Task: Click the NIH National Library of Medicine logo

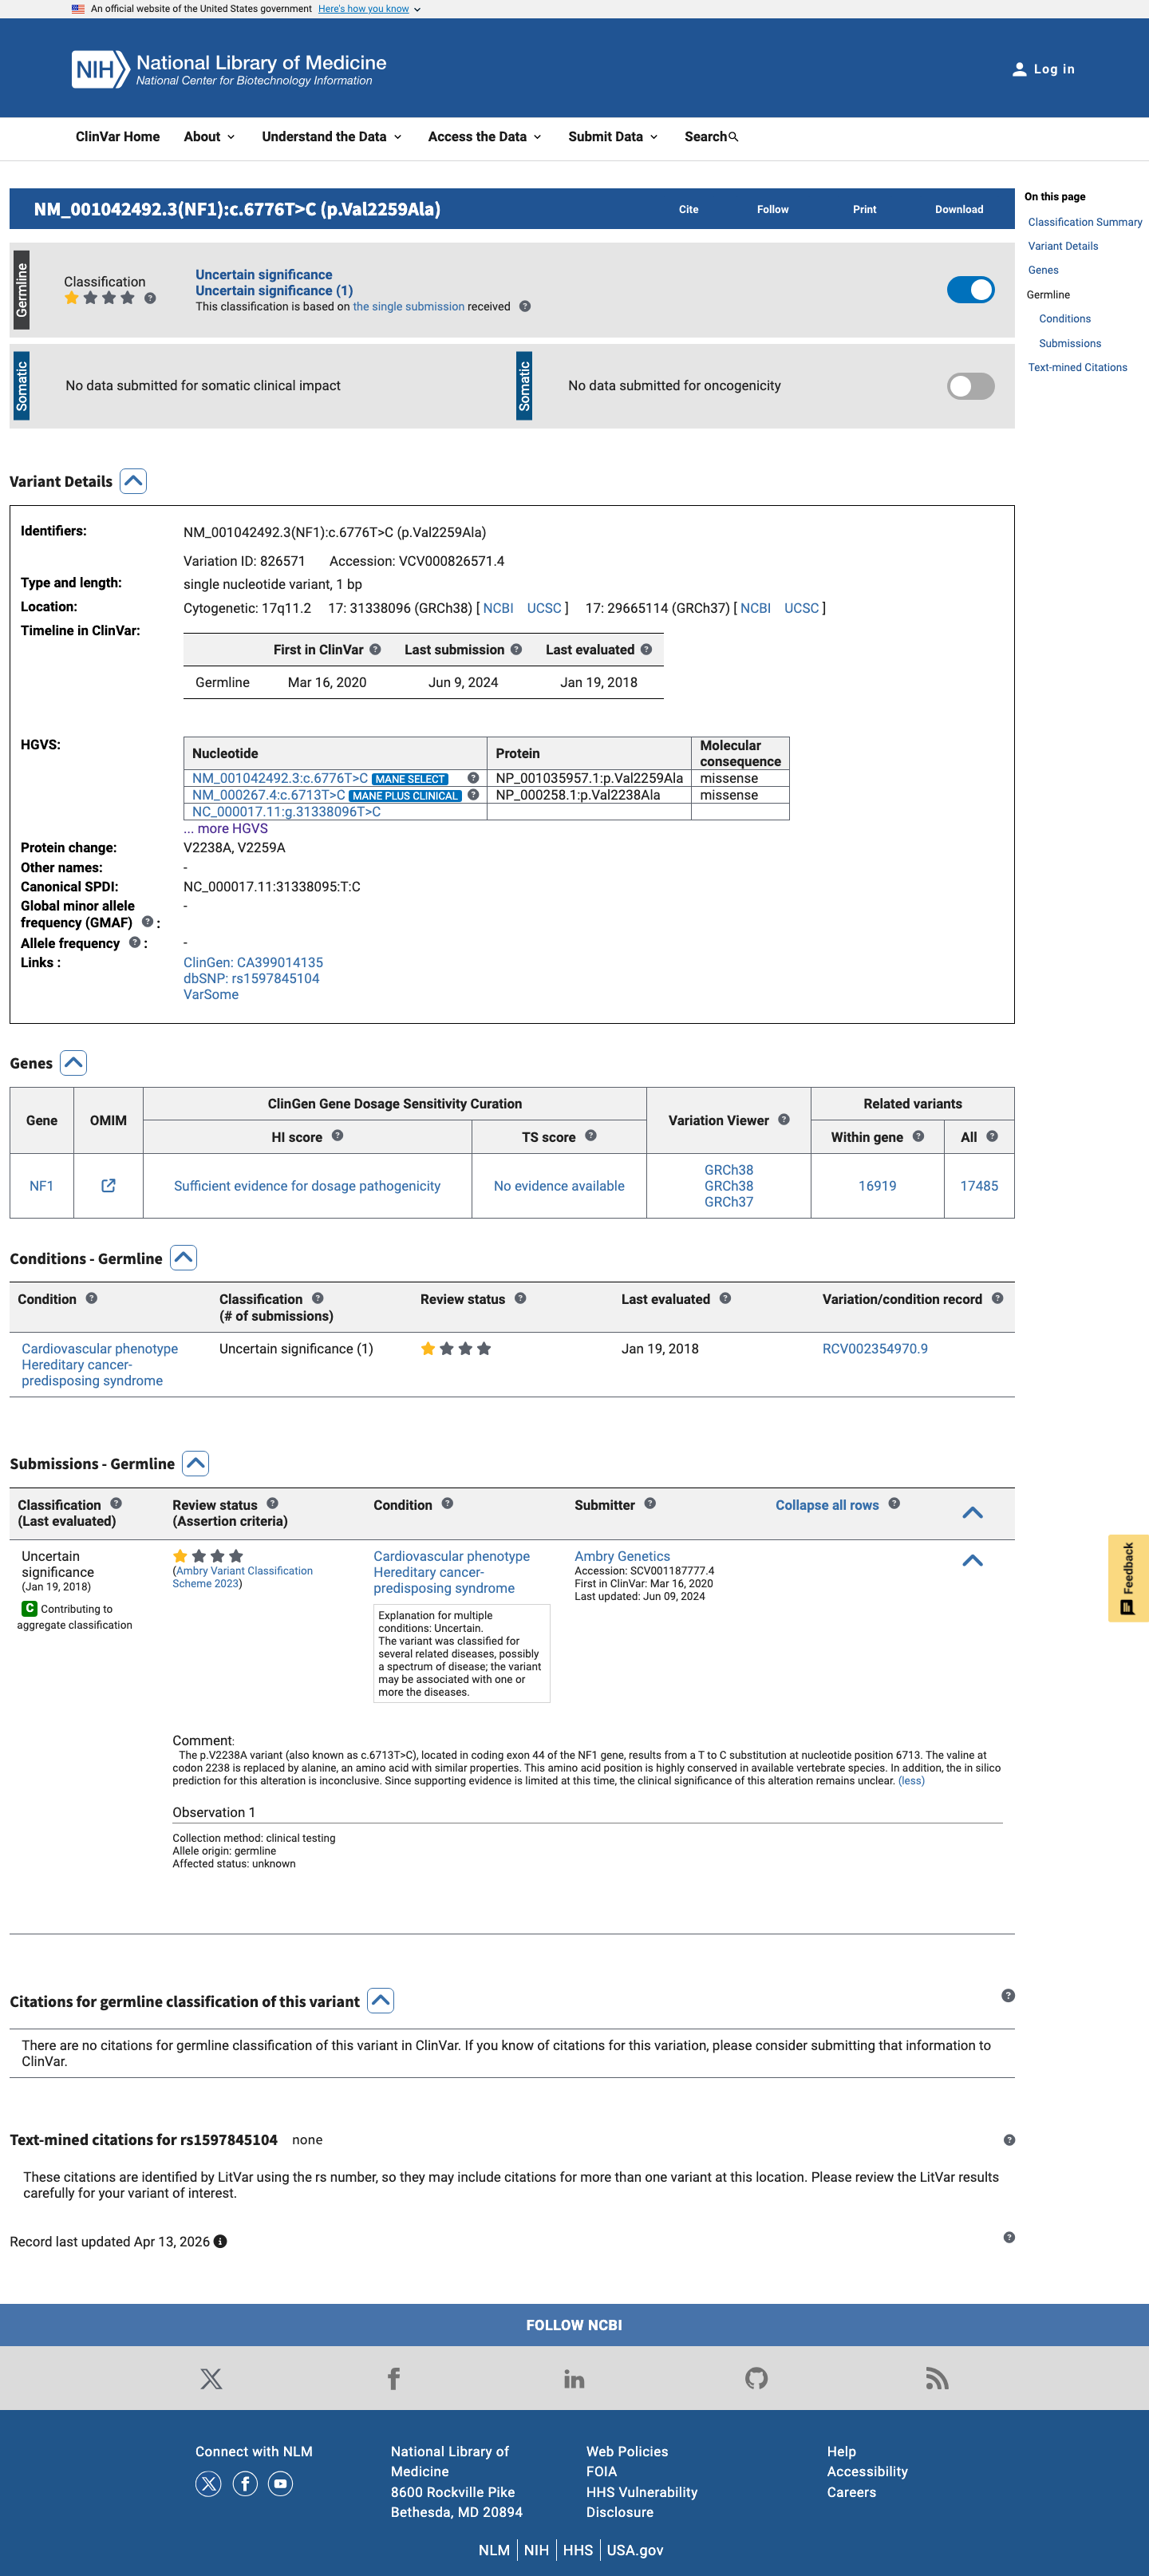Action: tap(229, 69)
